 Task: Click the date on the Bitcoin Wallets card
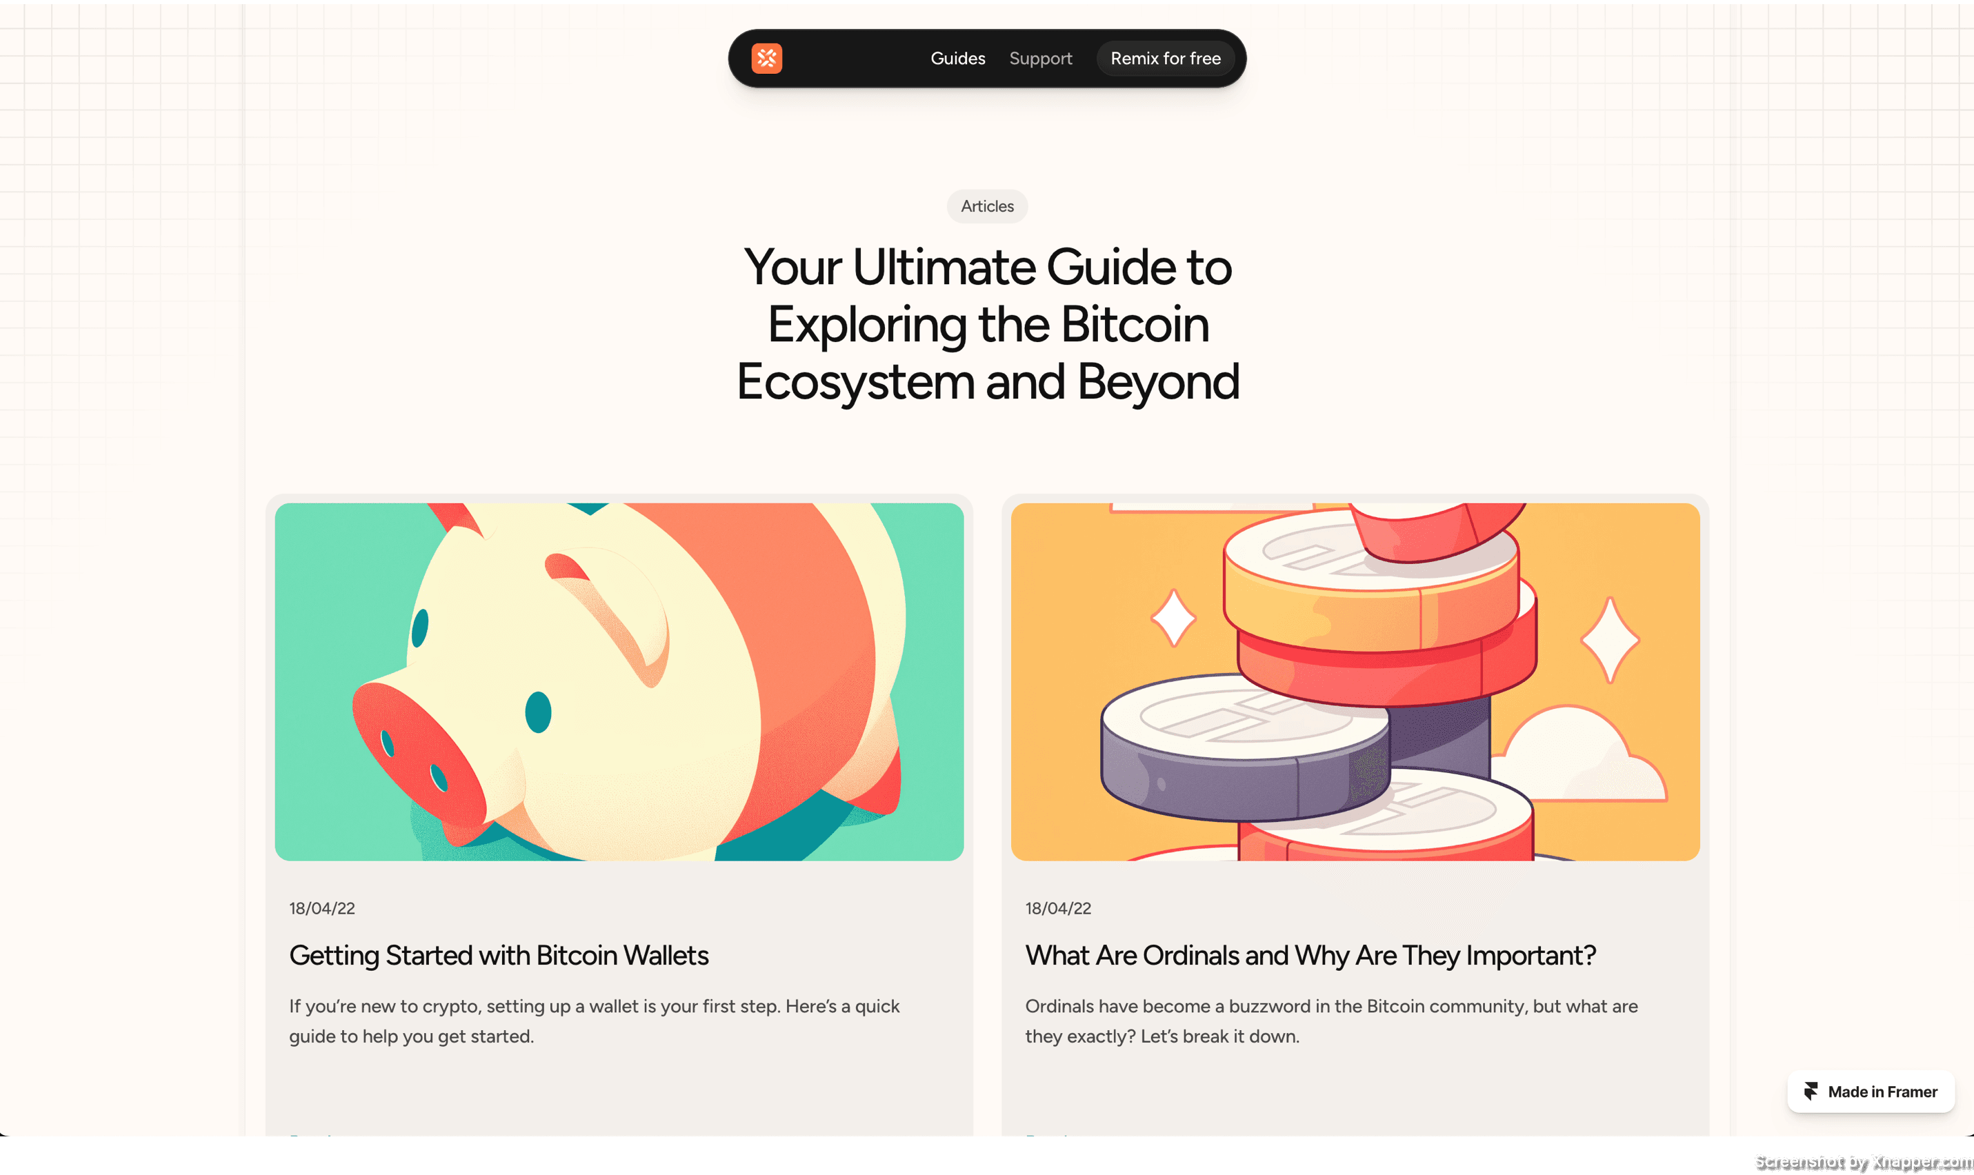coord(321,908)
